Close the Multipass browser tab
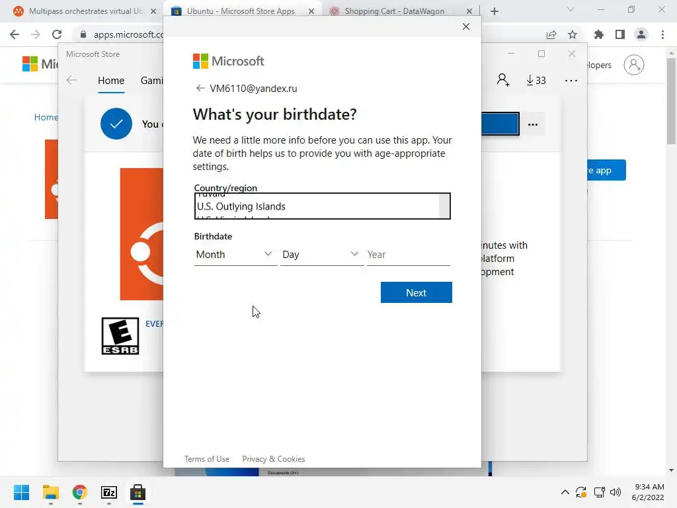 tap(153, 11)
